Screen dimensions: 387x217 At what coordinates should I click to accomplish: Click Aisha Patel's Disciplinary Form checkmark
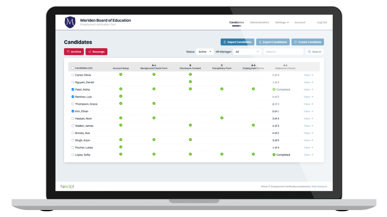tap(222, 89)
